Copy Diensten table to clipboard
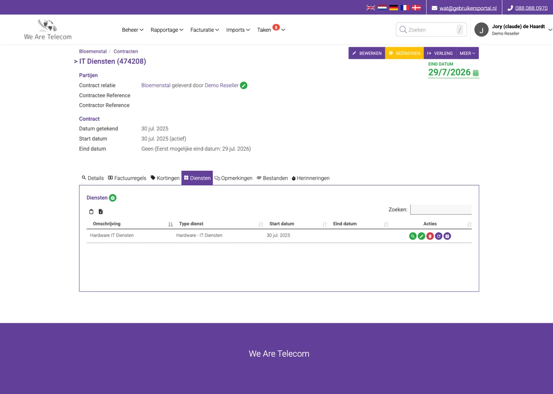Image resolution: width=553 pixels, height=394 pixels. click(91, 212)
